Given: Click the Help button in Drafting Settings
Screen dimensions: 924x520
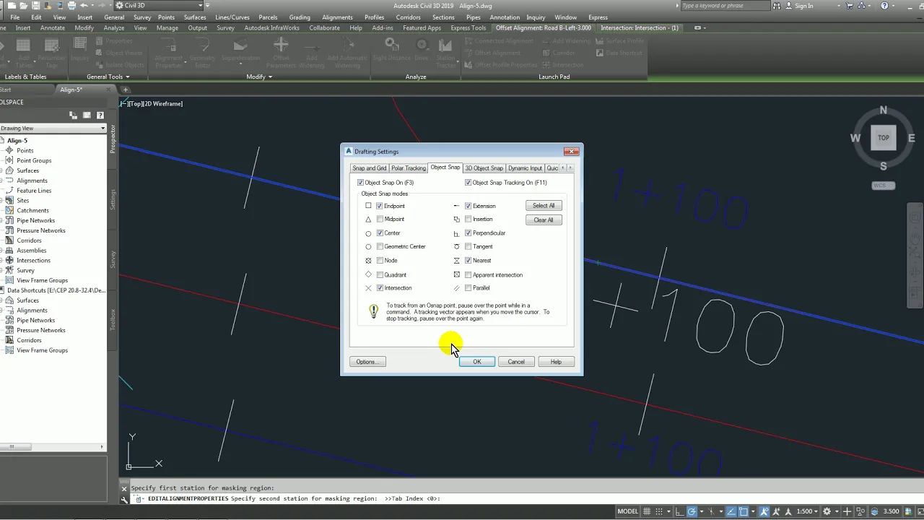Looking at the screenshot, I should [556, 362].
